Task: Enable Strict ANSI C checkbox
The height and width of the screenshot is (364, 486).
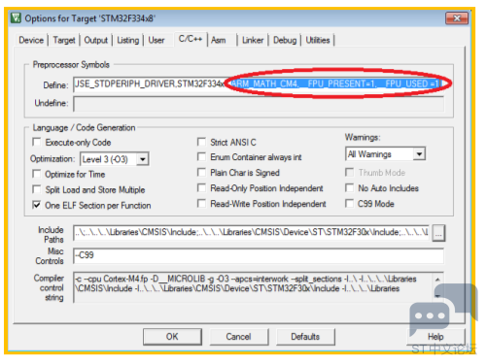Action: [x=201, y=142]
